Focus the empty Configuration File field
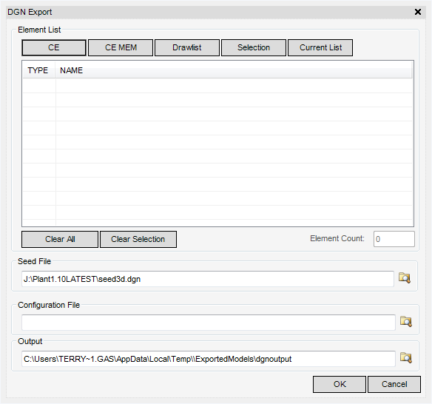Image resolution: width=432 pixels, height=404 pixels. coord(209,323)
